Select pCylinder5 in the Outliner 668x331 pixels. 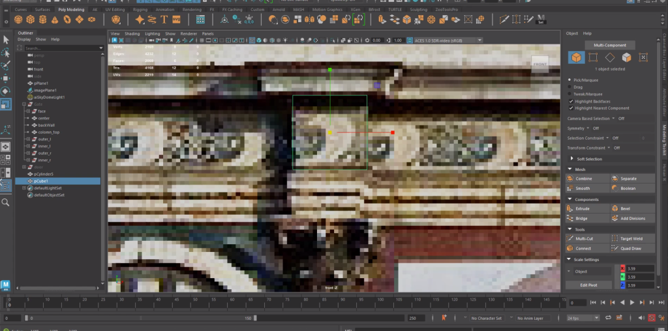(x=44, y=174)
